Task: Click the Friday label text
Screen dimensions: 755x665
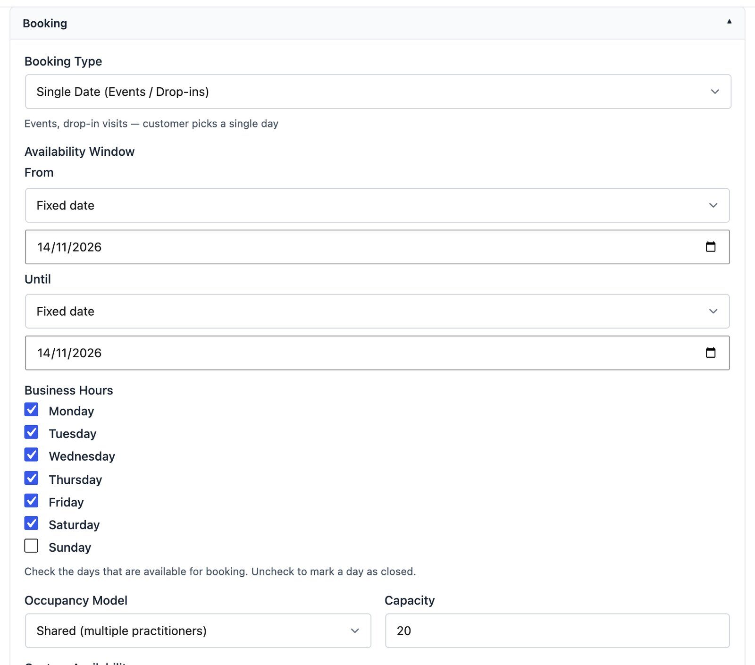Action: point(66,502)
